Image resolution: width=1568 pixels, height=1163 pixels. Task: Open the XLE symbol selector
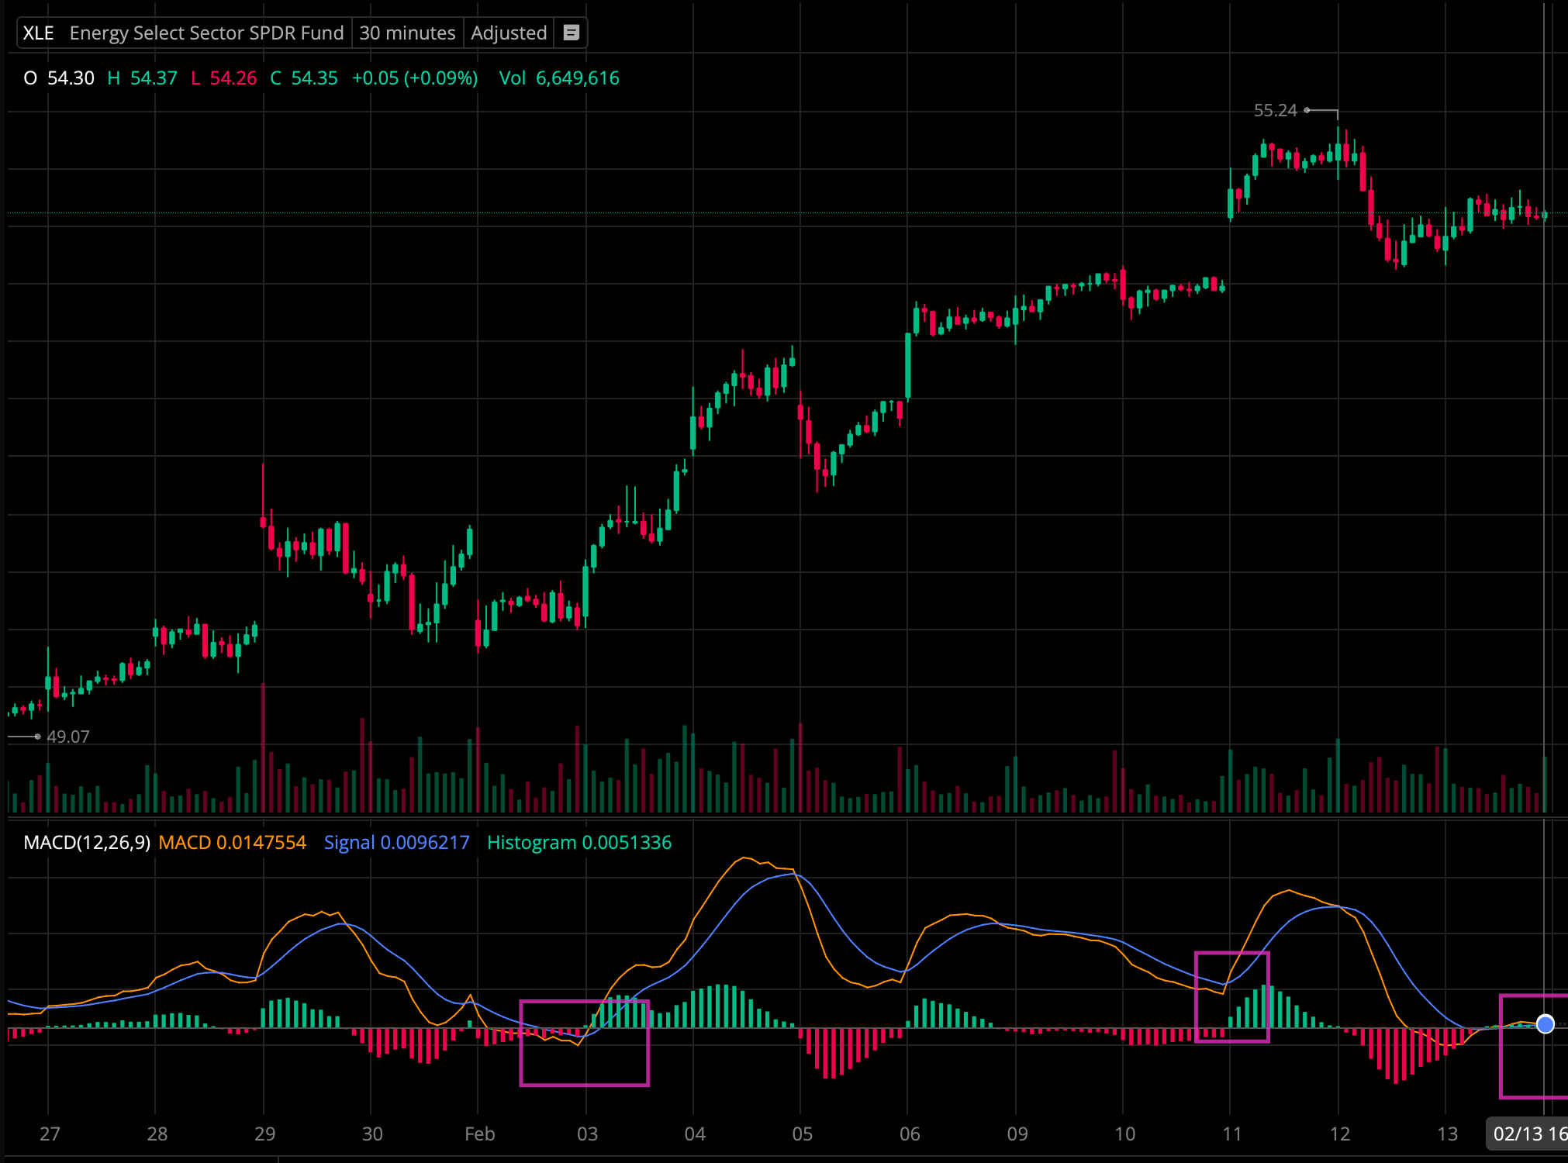point(38,33)
